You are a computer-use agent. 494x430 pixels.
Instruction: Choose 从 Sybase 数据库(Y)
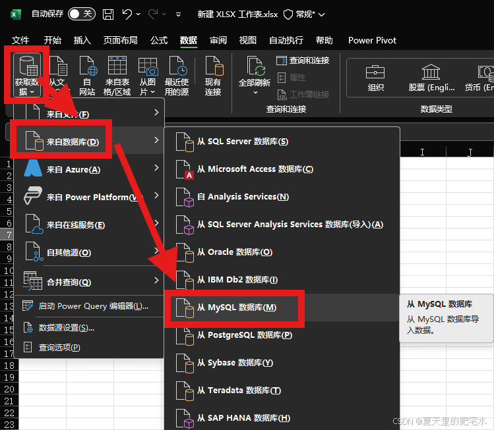(x=282, y=363)
